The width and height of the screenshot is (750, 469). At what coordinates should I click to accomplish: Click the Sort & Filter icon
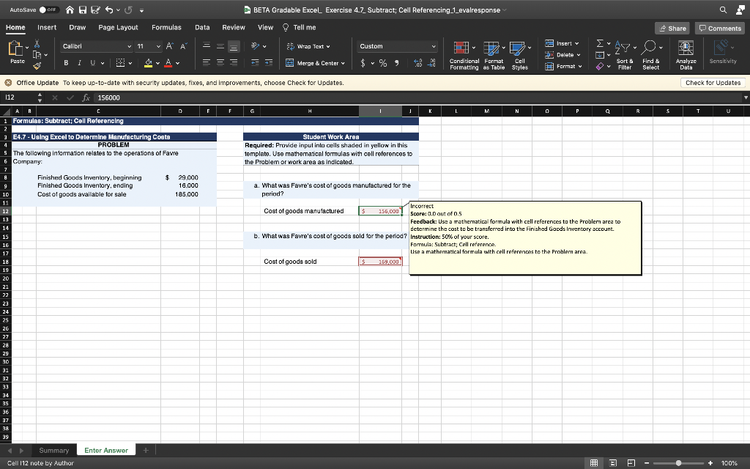point(623,48)
